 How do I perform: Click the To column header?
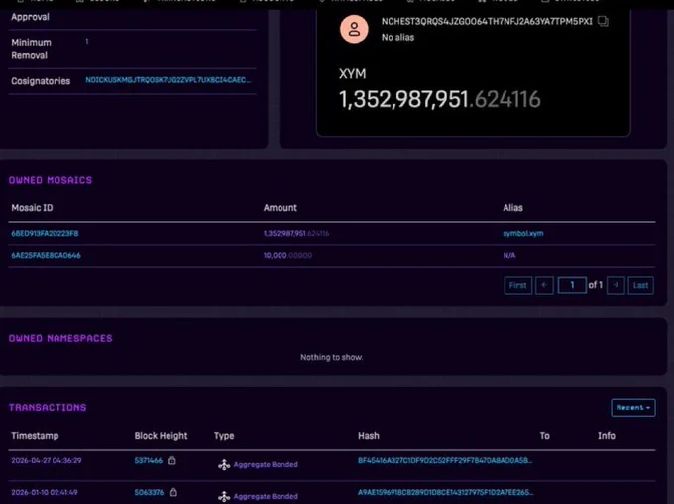click(x=544, y=436)
